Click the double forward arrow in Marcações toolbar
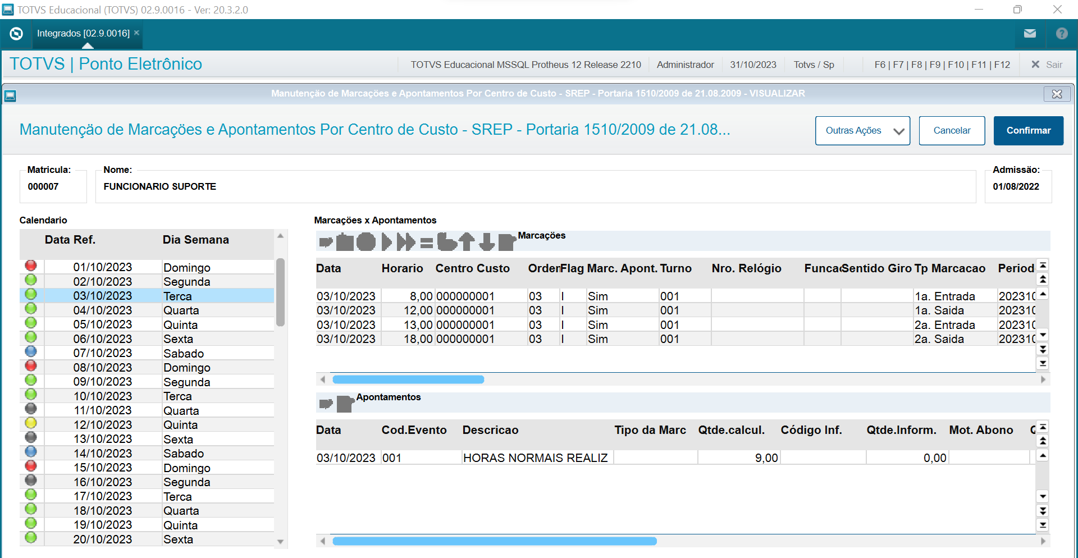 pyautogui.click(x=406, y=242)
